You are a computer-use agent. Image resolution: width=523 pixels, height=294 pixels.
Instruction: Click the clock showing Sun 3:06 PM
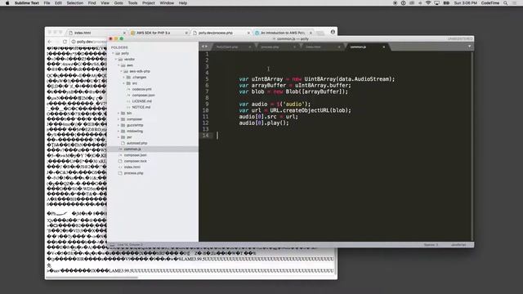pyautogui.click(x=465, y=3)
